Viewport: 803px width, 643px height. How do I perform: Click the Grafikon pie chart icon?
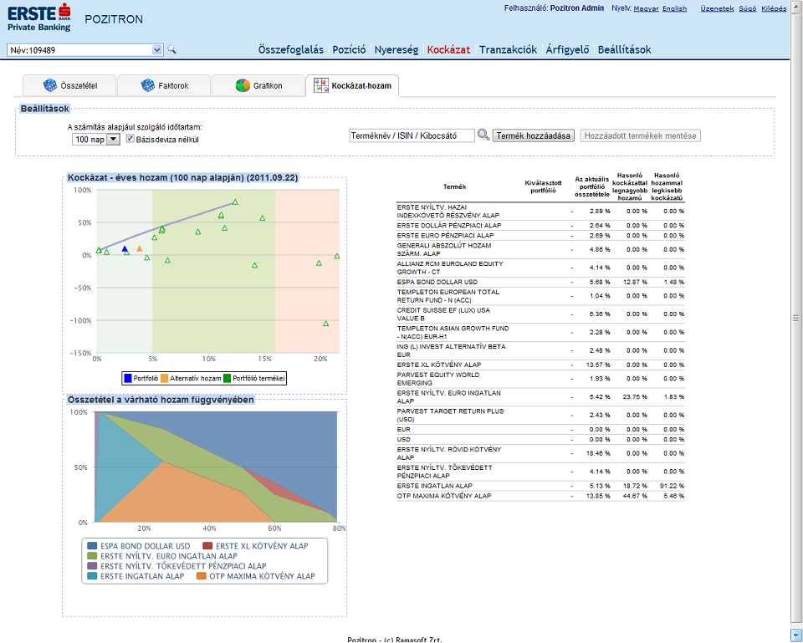point(243,85)
